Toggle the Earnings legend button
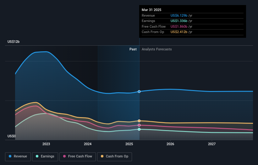The height and width of the screenshot is (165, 258). [x=45, y=156]
